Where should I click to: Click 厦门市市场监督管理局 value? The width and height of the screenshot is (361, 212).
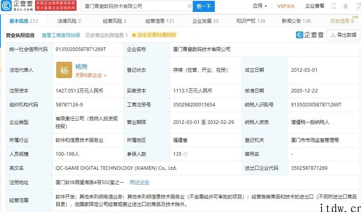click(x=315, y=140)
